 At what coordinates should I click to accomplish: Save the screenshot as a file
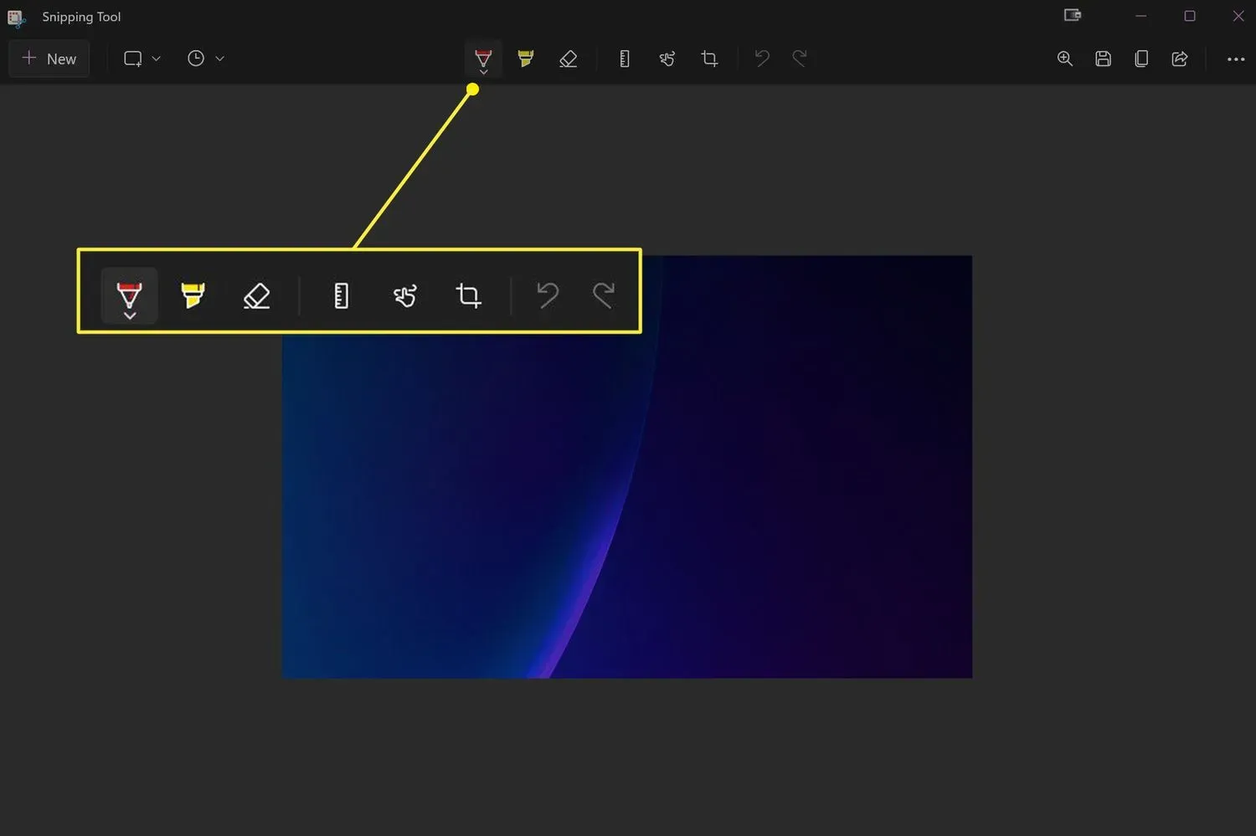(x=1103, y=59)
